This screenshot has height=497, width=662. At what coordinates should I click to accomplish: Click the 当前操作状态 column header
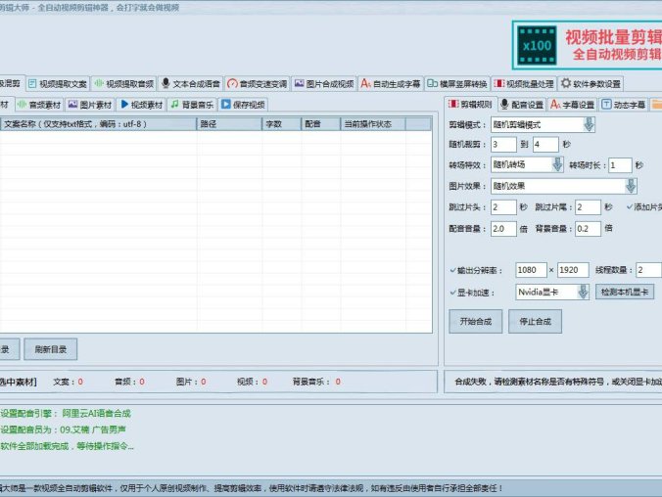click(373, 124)
